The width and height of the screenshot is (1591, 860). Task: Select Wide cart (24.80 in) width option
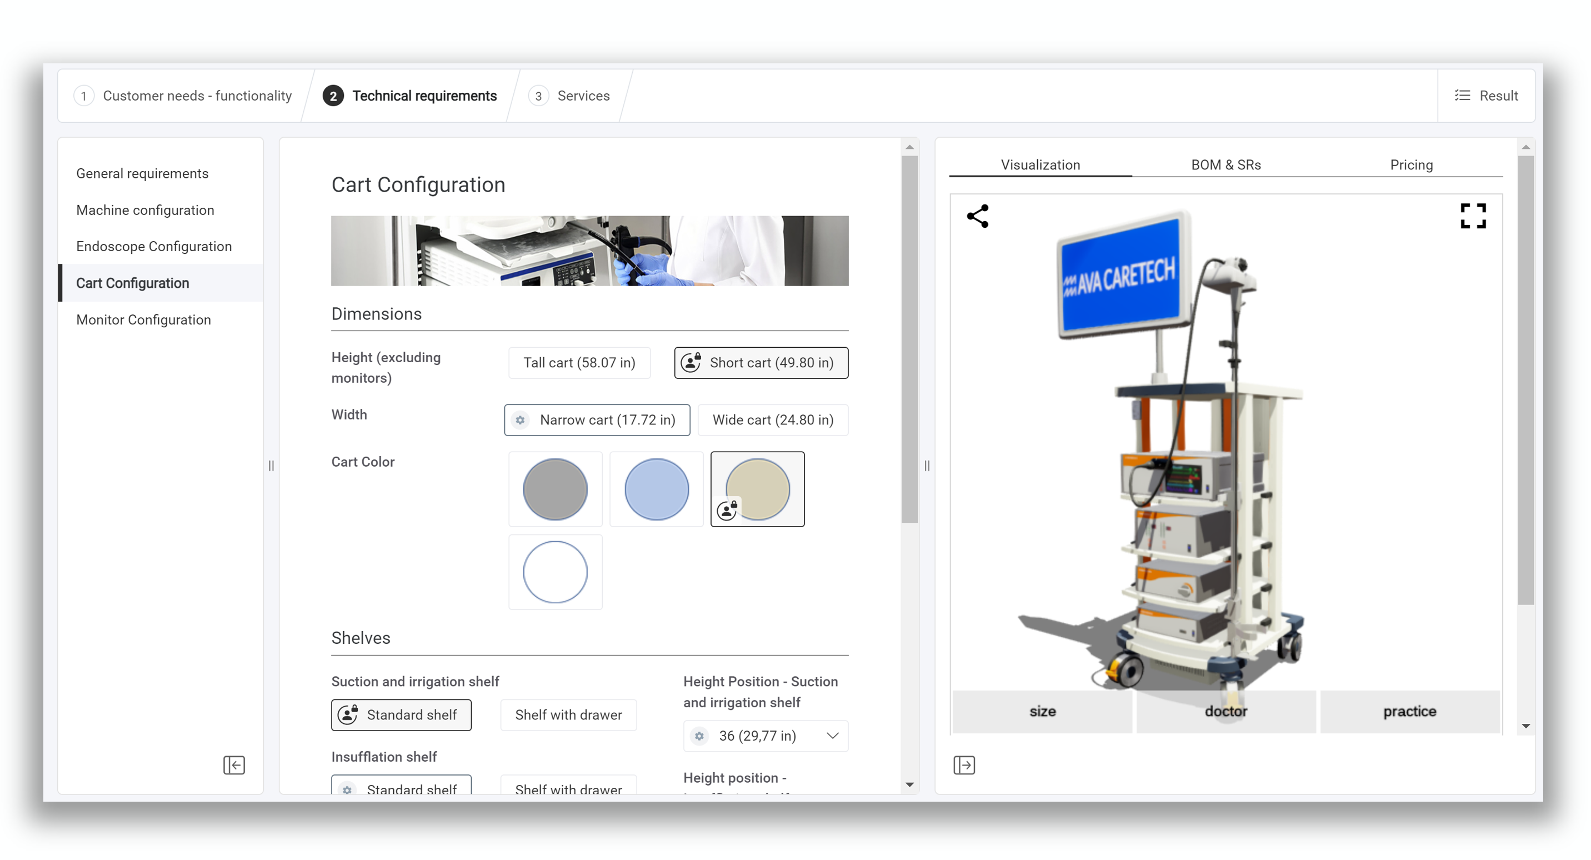(x=773, y=420)
